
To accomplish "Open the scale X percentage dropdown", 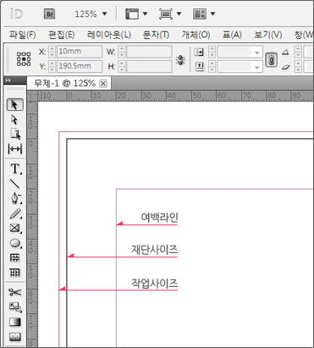I will click(x=257, y=52).
